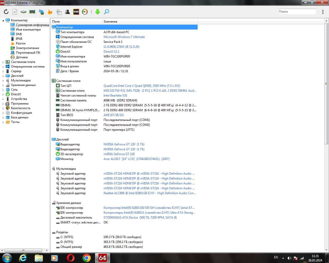The width and height of the screenshot is (329, 263).
Task: Expand the Мультимедиа tree node
Action: point(3,80)
